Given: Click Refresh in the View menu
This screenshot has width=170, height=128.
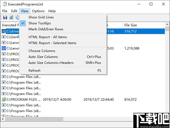Looking at the screenshot, I should (x=63, y=71).
